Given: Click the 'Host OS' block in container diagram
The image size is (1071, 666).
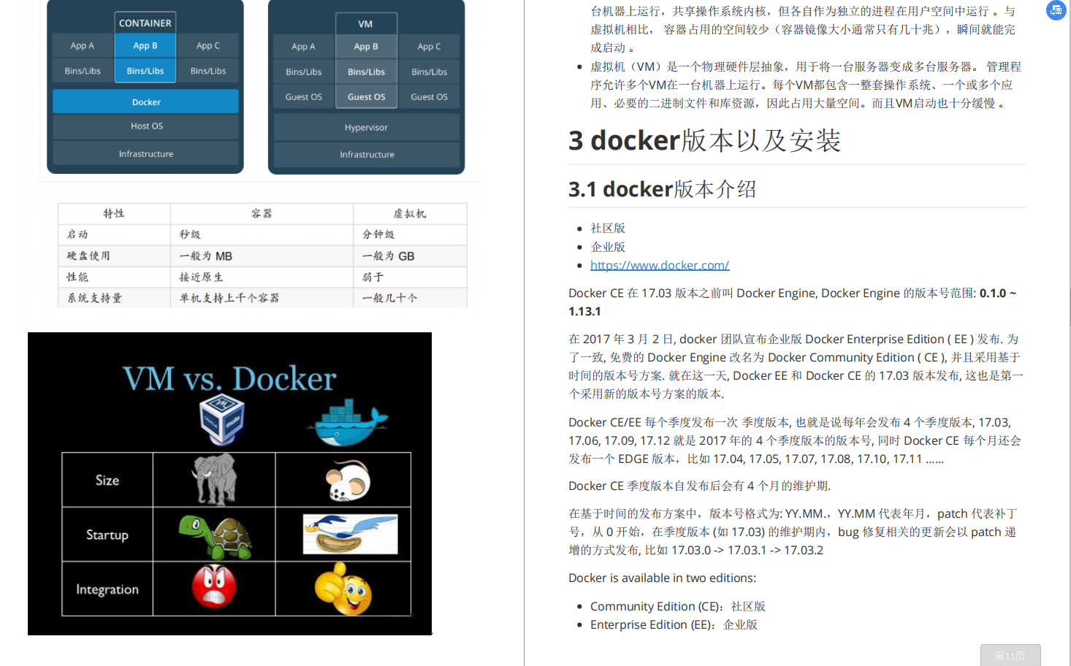Looking at the screenshot, I should pyautogui.click(x=145, y=126).
